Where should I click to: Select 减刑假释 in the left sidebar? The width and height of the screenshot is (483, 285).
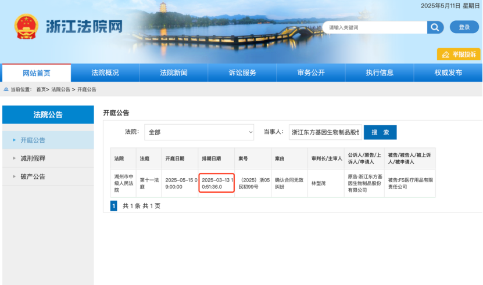coord(48,158)
